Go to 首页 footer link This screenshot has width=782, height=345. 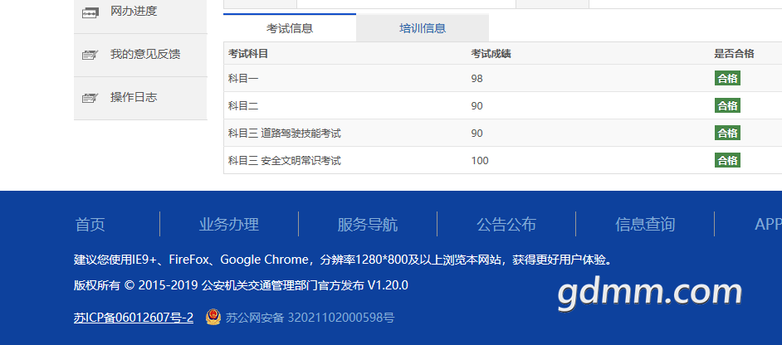pyautogui.click(x=90, y=225)
